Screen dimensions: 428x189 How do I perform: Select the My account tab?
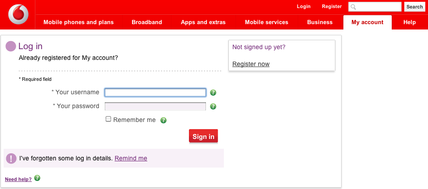(367, 22)
